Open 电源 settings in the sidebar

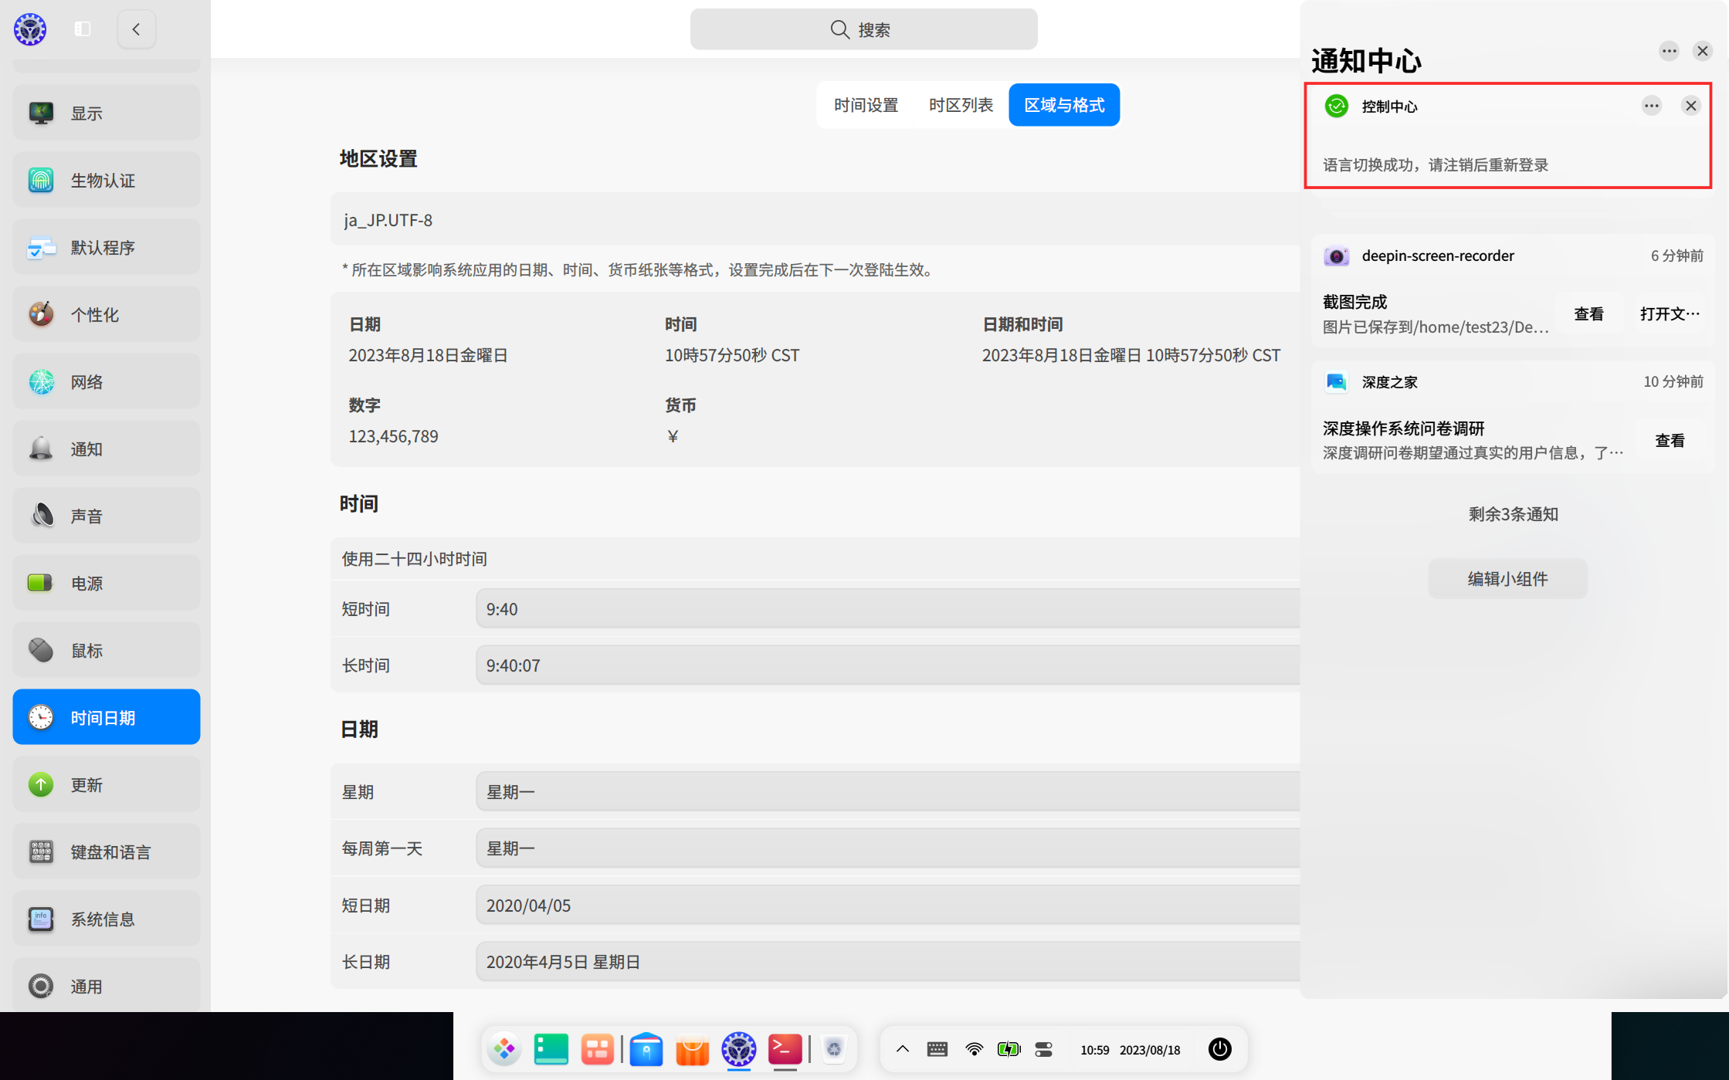[106, 582]
